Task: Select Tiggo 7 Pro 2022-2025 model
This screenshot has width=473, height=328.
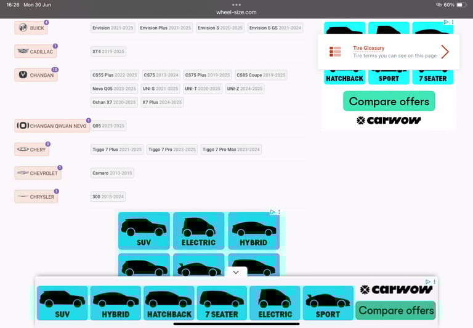Action: pyautogui.click(x=172, y=149)
